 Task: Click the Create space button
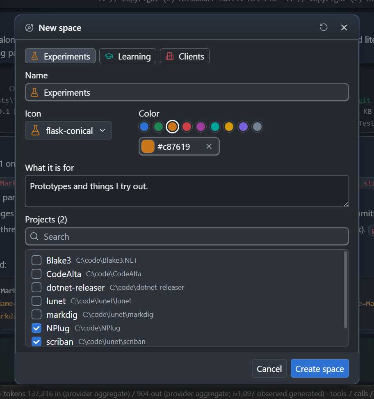[x=319, y=369]
